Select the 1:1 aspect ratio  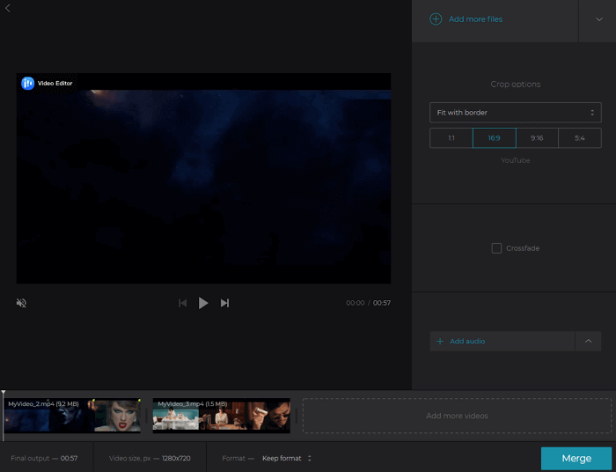[x=451, y=138]
